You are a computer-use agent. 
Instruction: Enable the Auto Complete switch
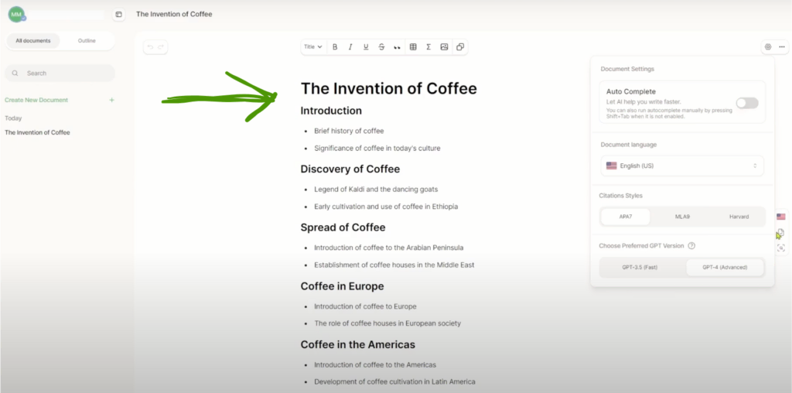point(746,103)
